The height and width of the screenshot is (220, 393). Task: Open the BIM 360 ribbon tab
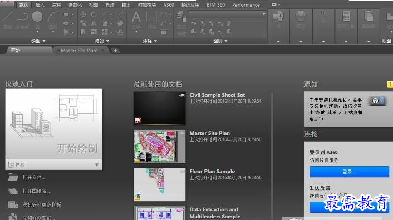coord(215,5)
